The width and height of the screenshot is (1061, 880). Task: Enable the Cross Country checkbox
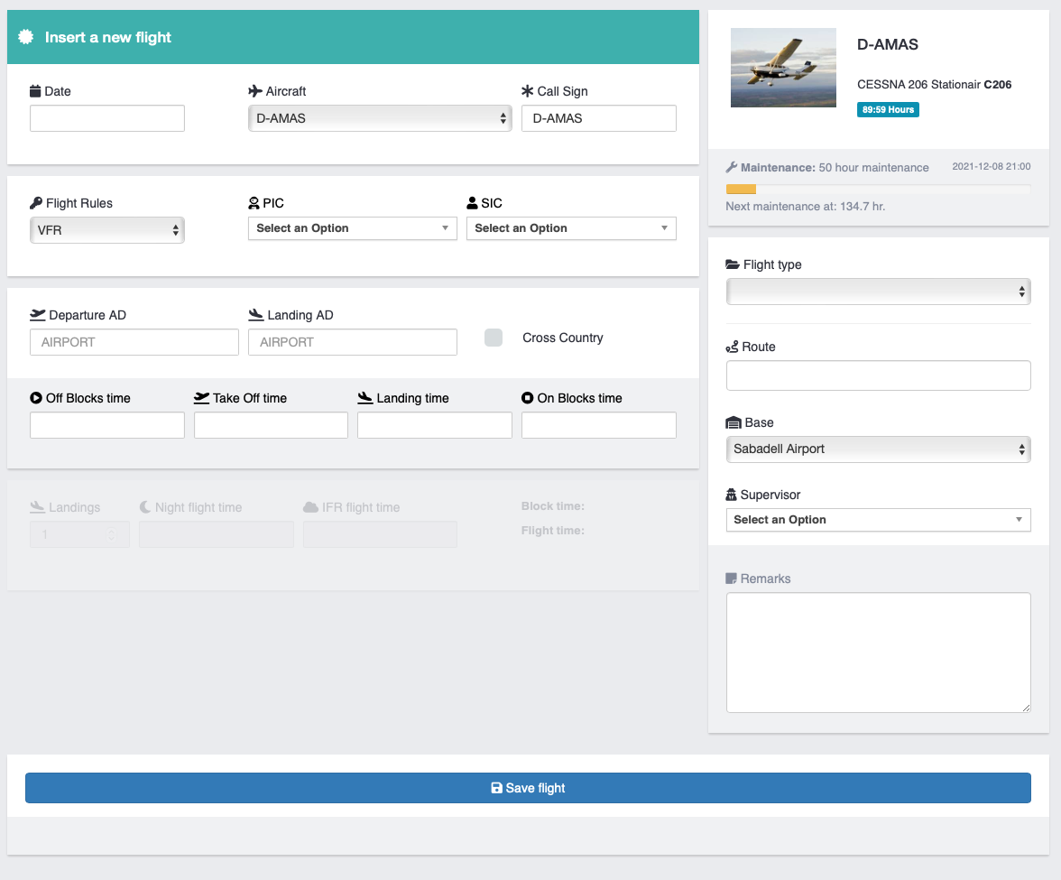(494, 338)
